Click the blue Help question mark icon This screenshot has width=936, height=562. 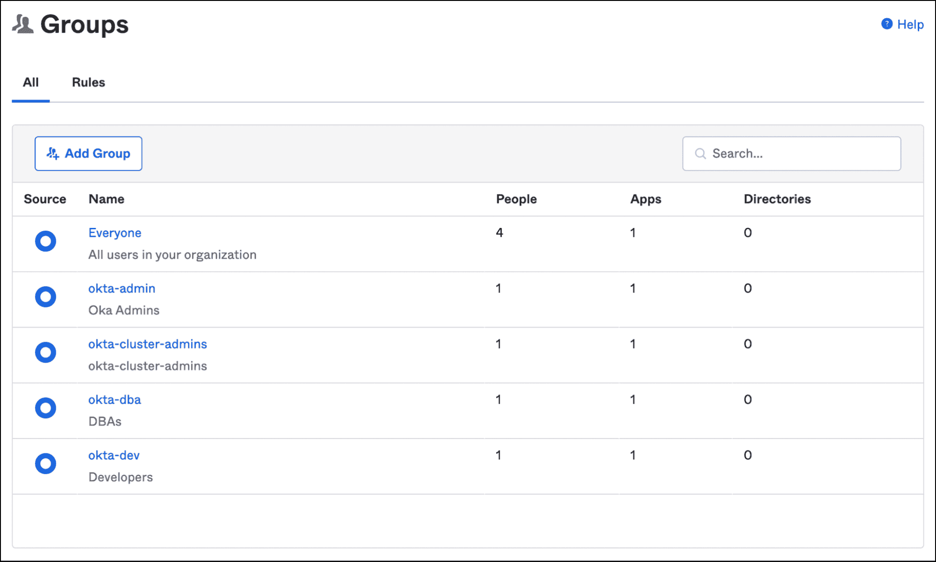click(886, 24)
